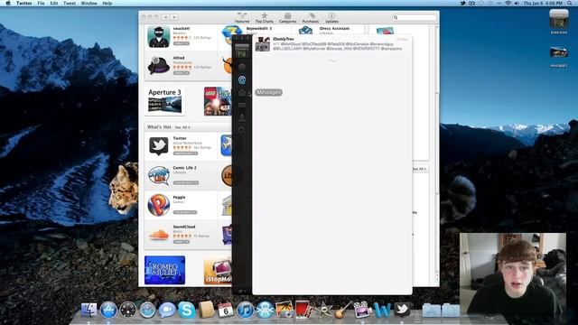Open Messages envelope icon in Twitter sidebar
Screen dimensions: 578x325
pyautogui.click(x=242, y=92)
